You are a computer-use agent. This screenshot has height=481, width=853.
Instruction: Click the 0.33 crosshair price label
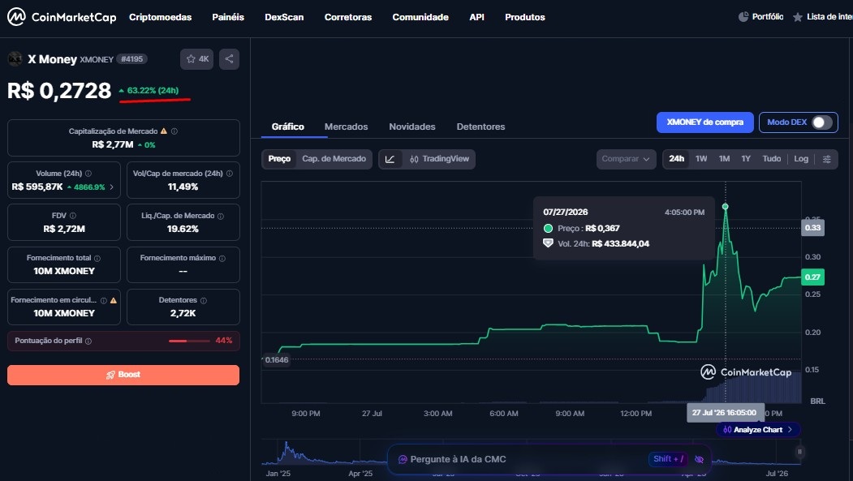[812, 227]
